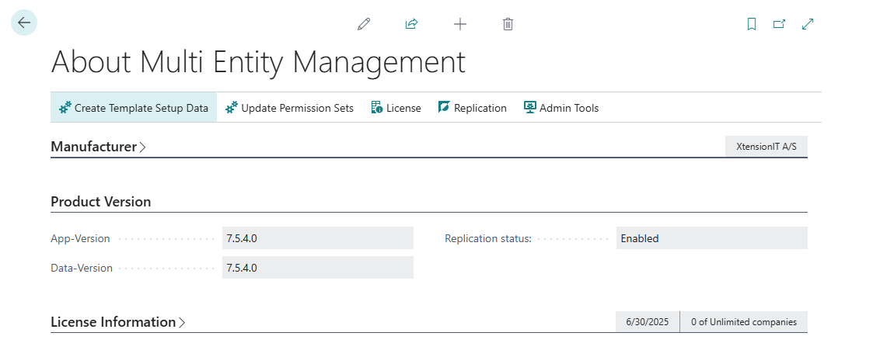The height and width of the screenshot is (357, 873).
Task: Collapse the Product Version section heading
Action: tap(101, 202)
